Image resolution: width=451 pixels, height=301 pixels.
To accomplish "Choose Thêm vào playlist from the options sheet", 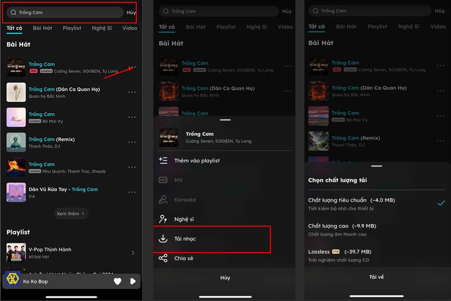I will tap(197, 161).
